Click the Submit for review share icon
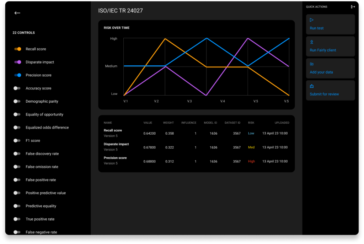Image resolution: width=364 pixels, height=244 pixels. 311,86
